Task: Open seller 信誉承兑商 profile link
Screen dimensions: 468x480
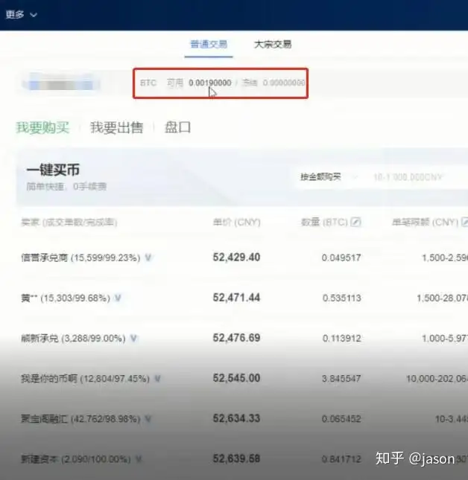Action: click(x=44, y=257)
